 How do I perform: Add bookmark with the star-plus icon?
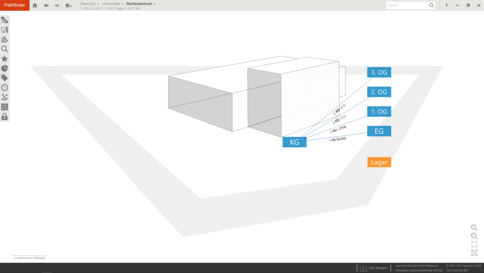pos(68,5)
